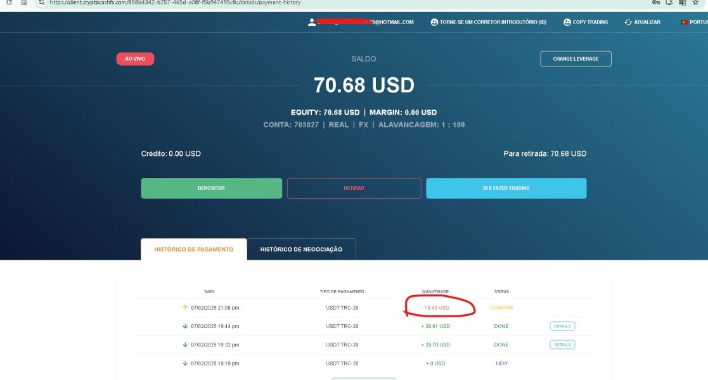
Task: Open Torne-se um Corretor Introdutório (IB)
Action: click(x=493, y=22)
